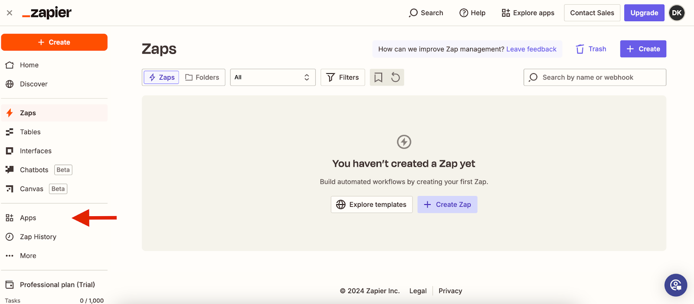Expand the All dropdown selector

click(272, 77)
